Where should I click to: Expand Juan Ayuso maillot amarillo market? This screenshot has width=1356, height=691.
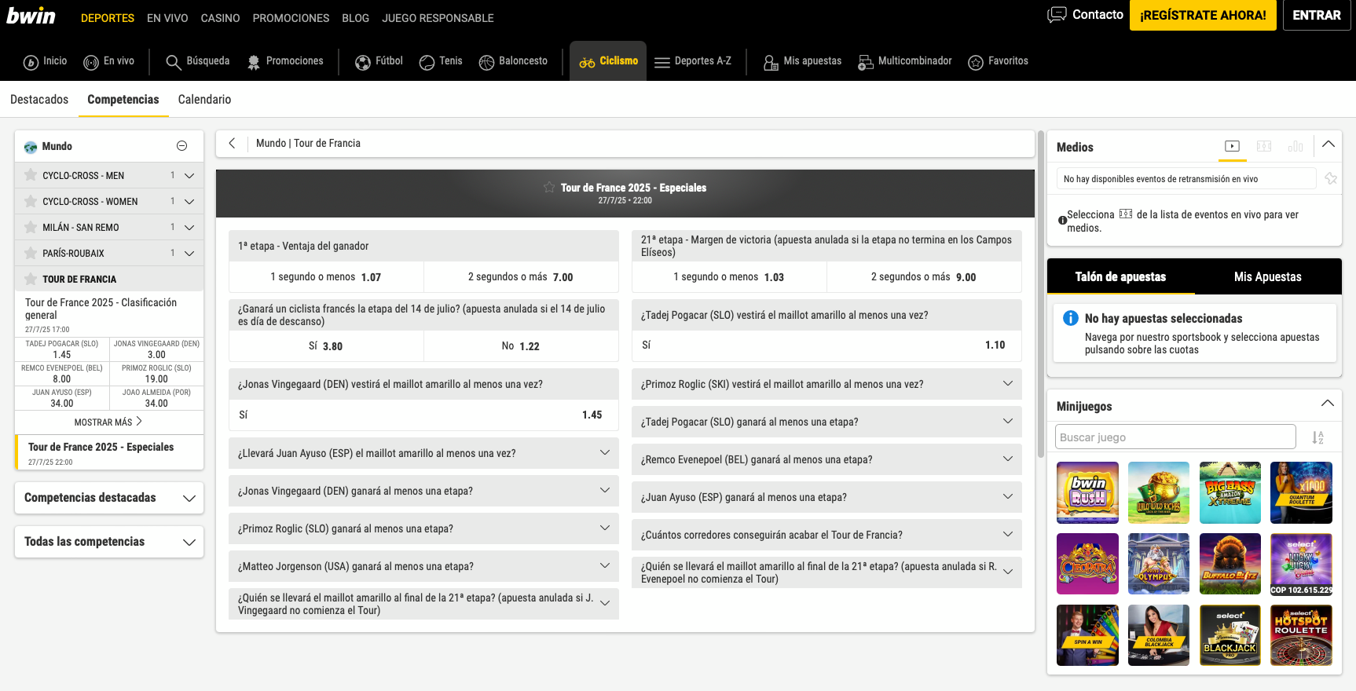pos(423,453)
